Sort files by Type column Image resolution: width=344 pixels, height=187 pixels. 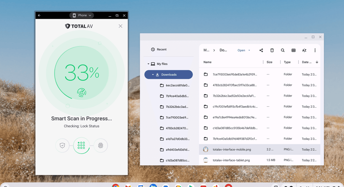287,62
